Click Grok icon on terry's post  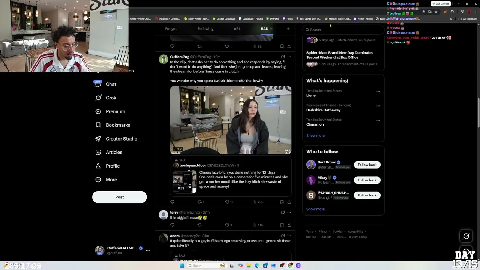[283, 212]
